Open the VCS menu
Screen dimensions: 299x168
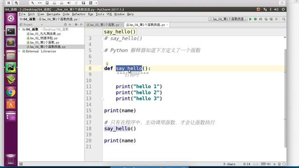tap(109, 14)
